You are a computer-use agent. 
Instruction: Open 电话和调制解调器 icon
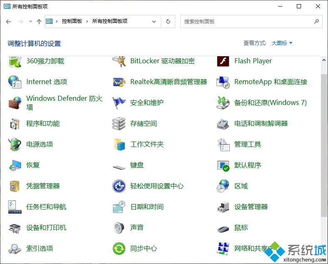pos(223,124)
